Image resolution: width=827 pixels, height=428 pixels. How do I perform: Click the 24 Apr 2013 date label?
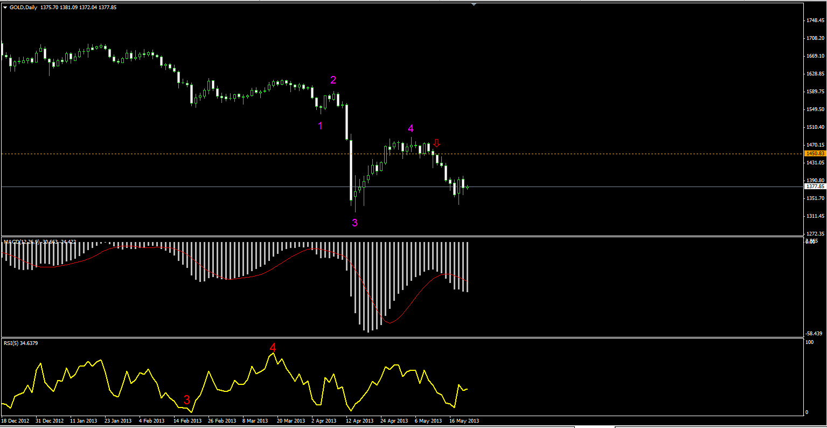tap(394, 420)
